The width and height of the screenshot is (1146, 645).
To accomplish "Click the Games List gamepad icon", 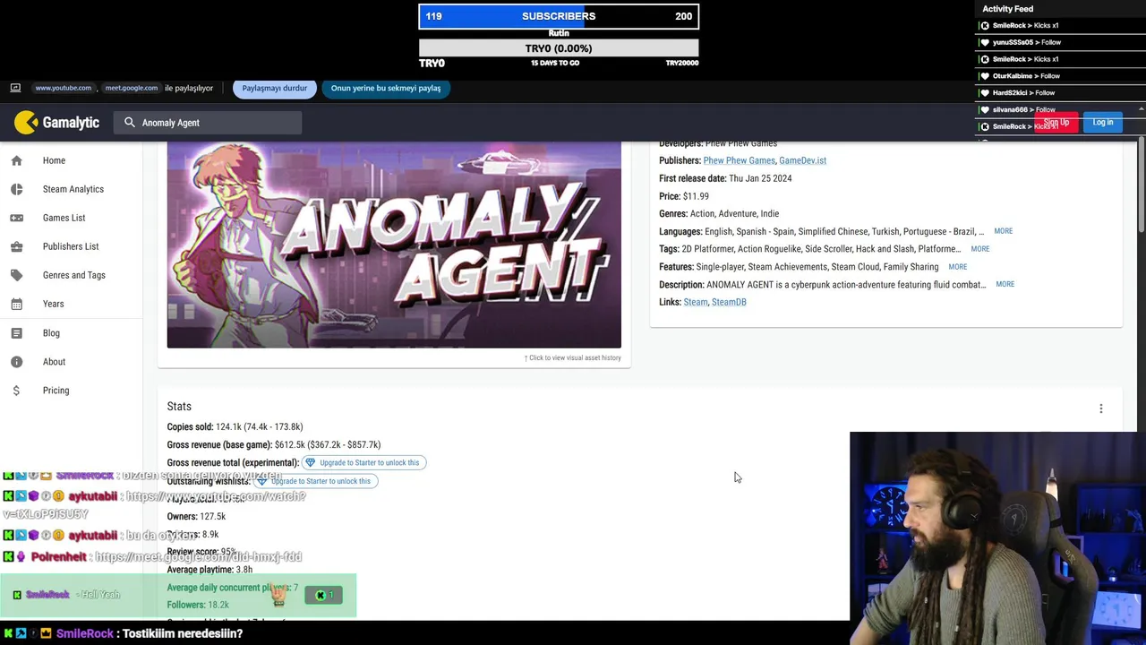I will point(16,218).
